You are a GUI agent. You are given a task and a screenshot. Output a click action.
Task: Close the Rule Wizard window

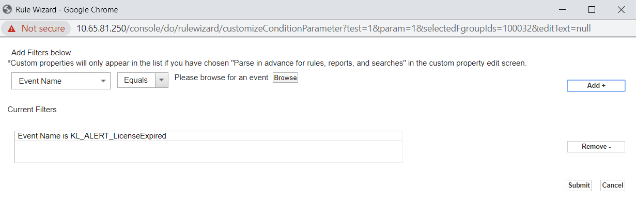click(621, 9)
